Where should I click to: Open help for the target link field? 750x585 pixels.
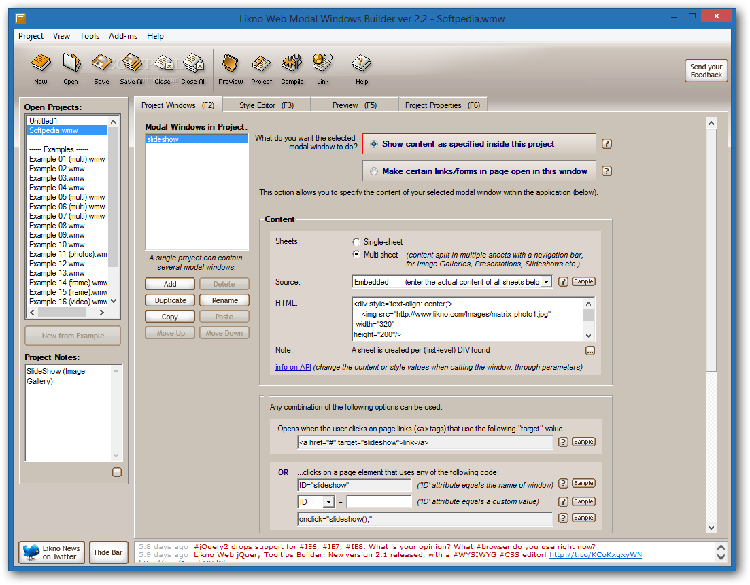point(563,442)
